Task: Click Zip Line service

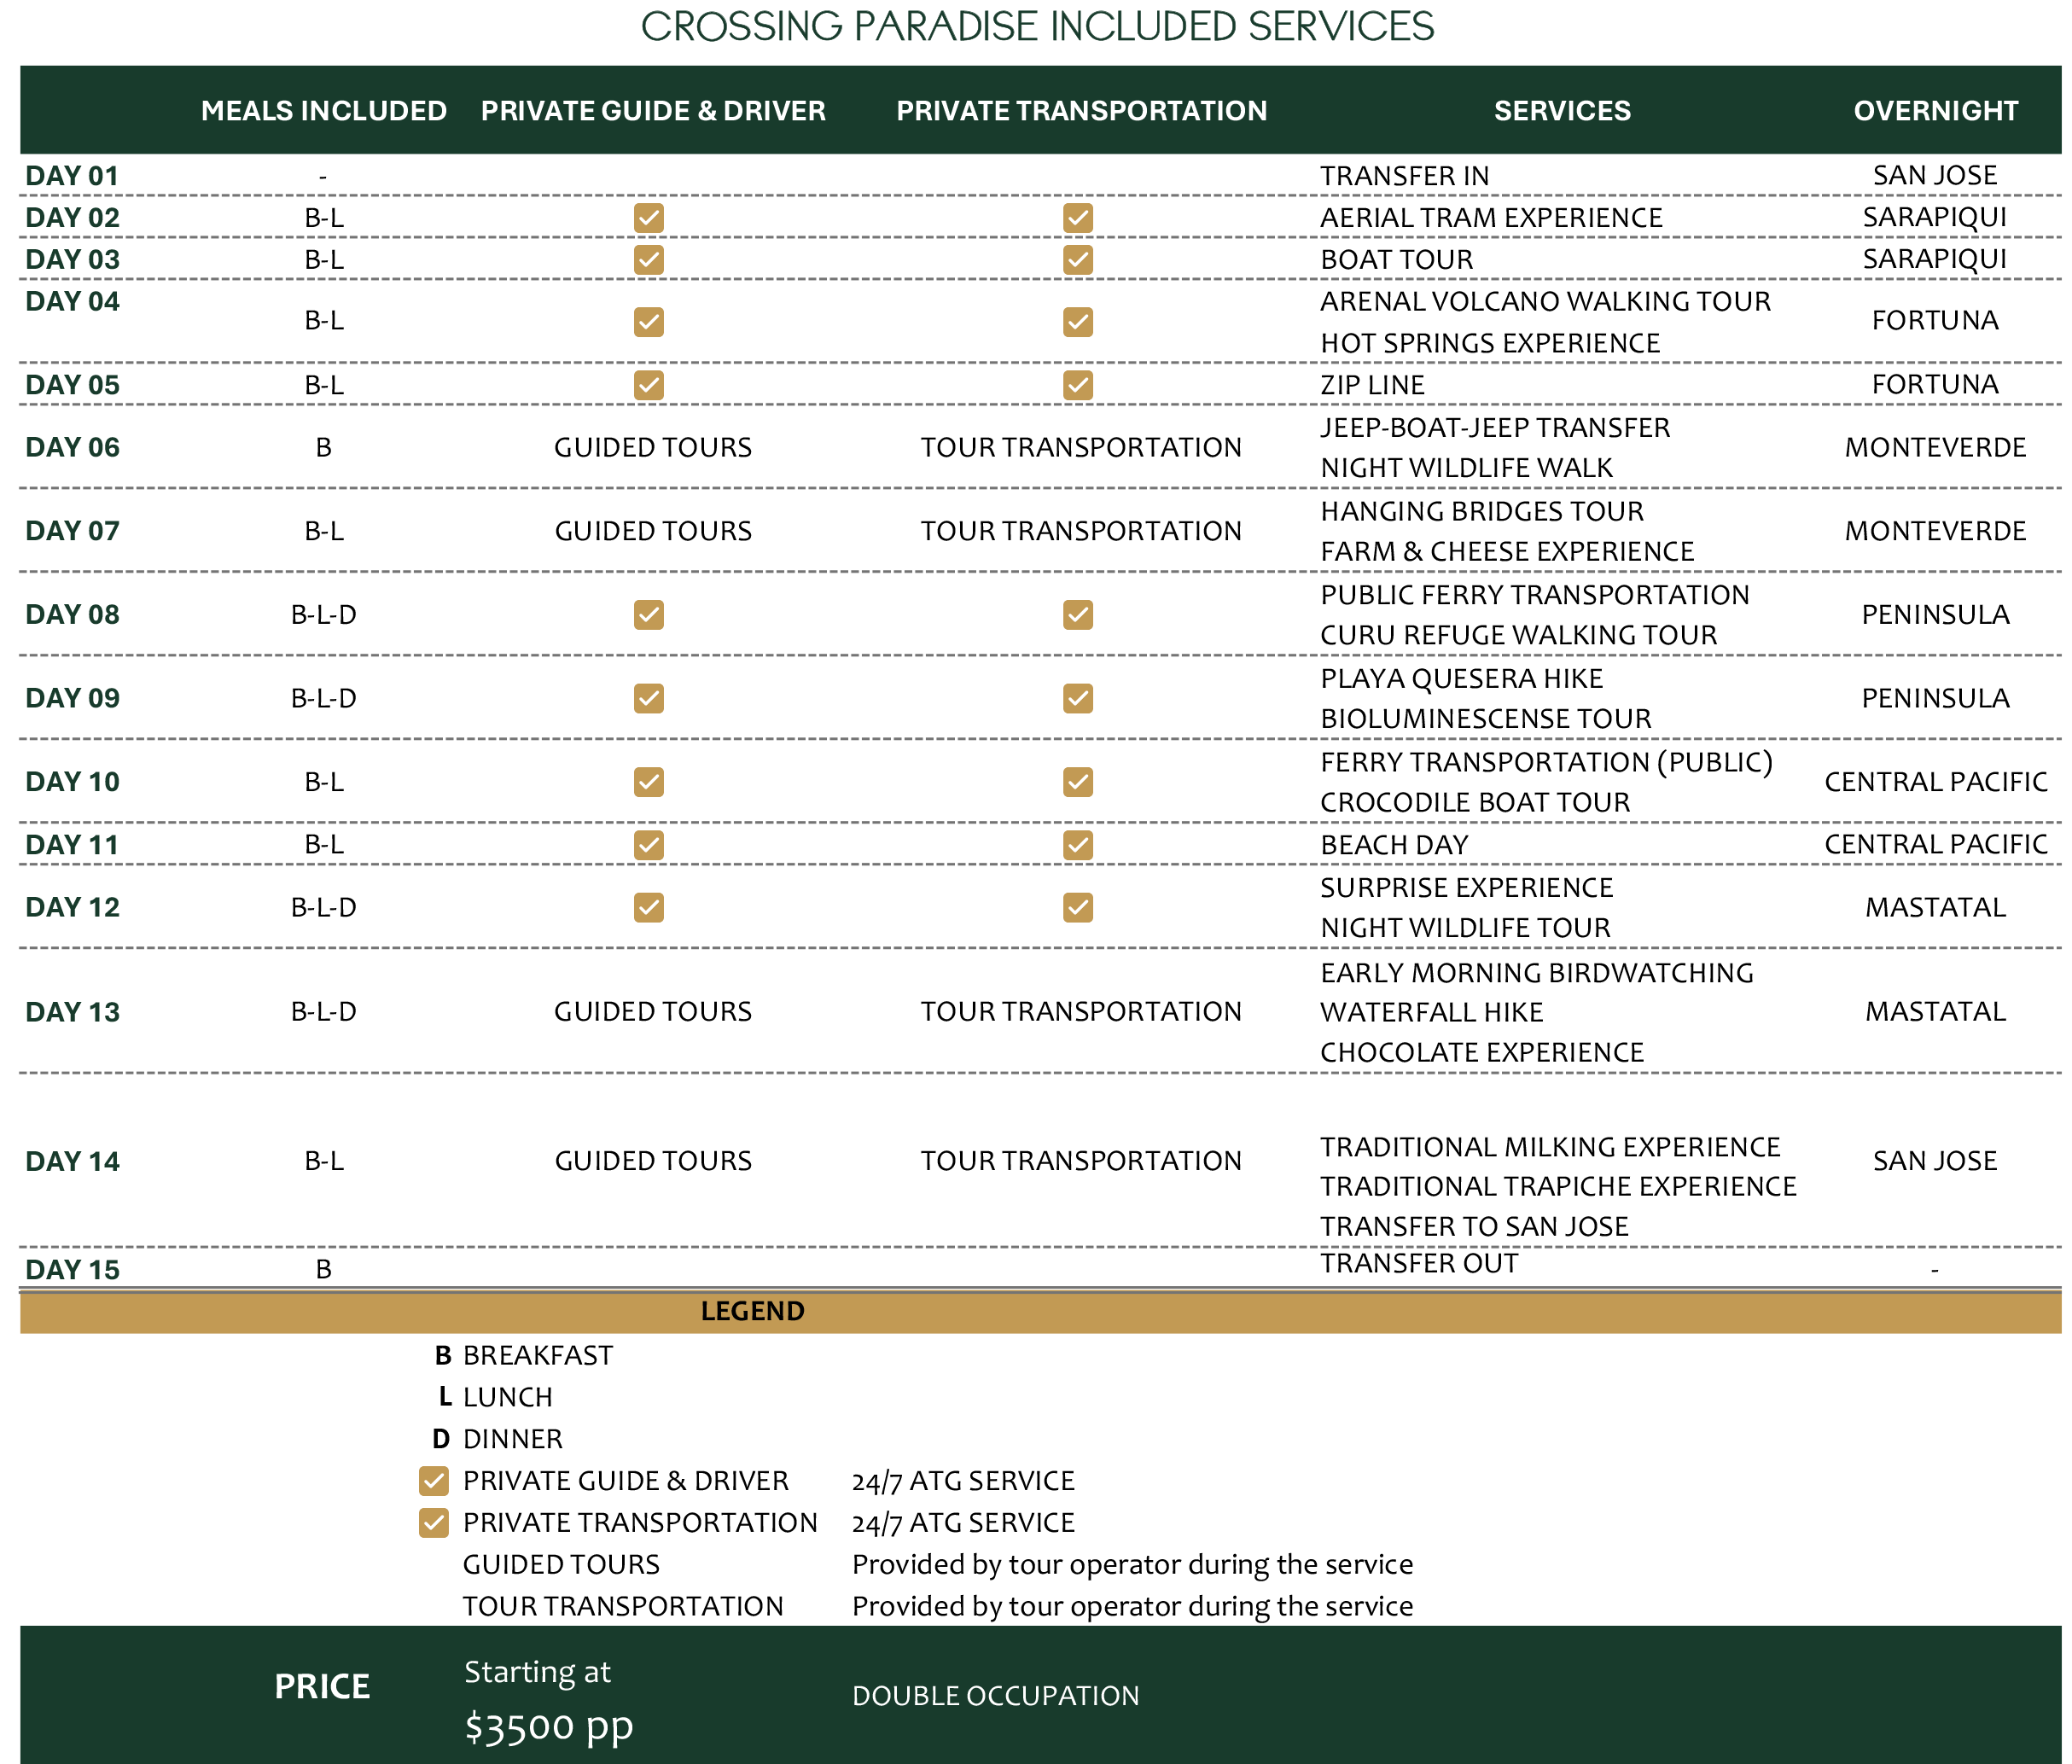Action: (1372, 385)
